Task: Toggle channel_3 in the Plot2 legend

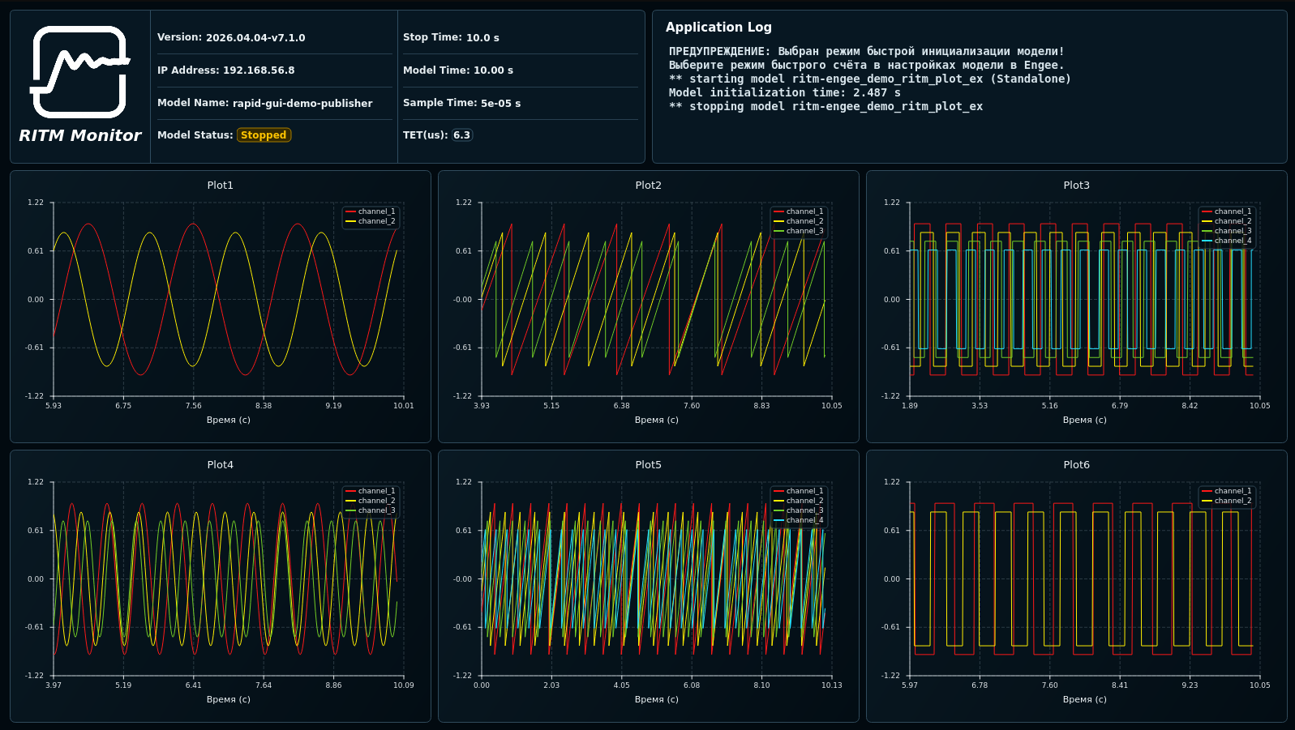Action: pyautogui.click(x=799, y=231)
